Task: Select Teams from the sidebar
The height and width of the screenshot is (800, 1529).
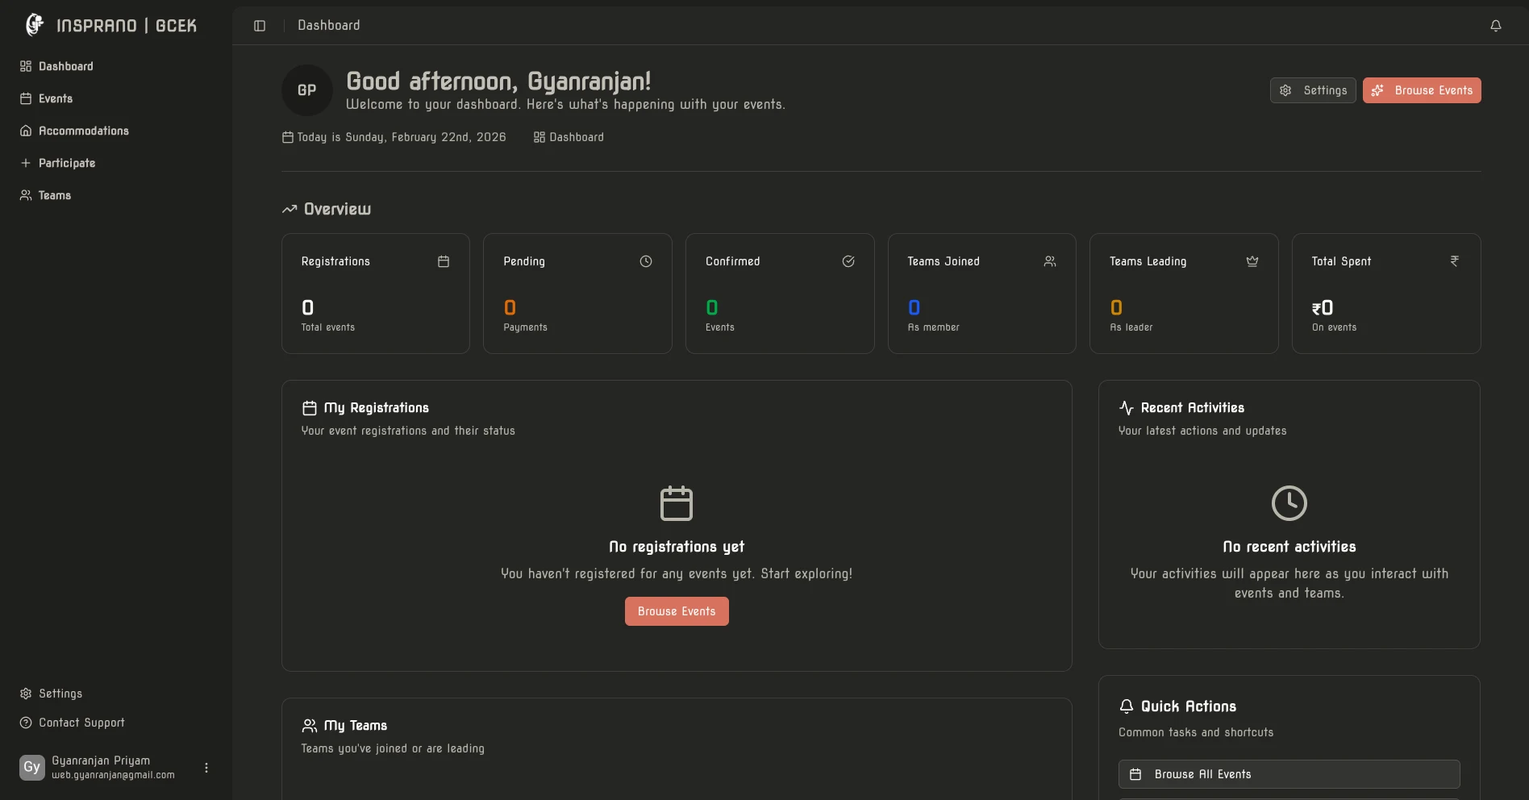Action: tap(54, 195)
